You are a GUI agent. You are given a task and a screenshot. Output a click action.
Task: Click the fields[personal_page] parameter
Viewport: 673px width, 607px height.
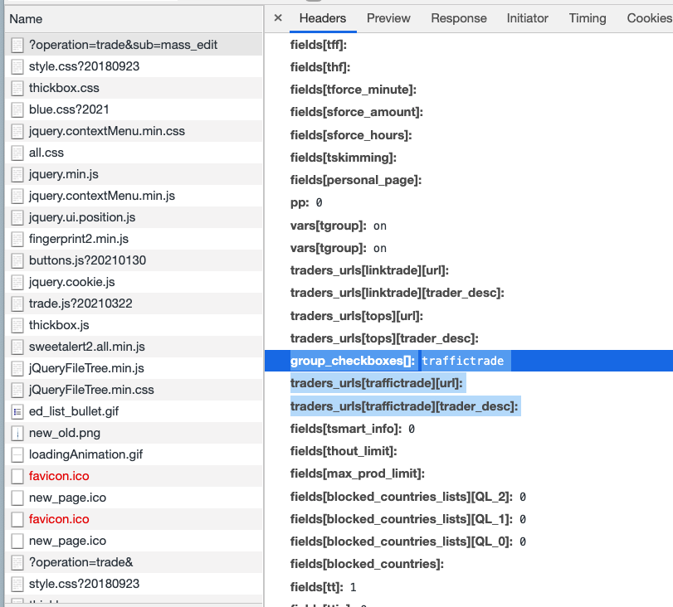[x=356, y=180]
